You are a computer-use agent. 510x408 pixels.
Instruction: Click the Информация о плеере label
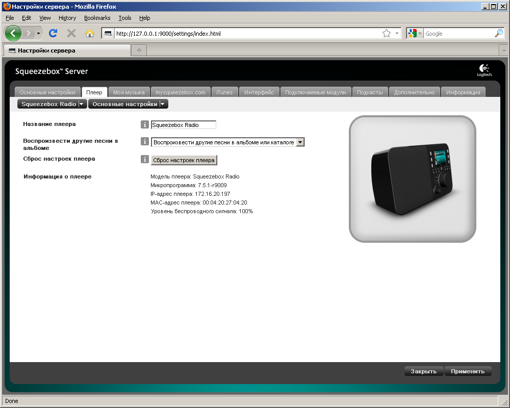tap(58, 176)
